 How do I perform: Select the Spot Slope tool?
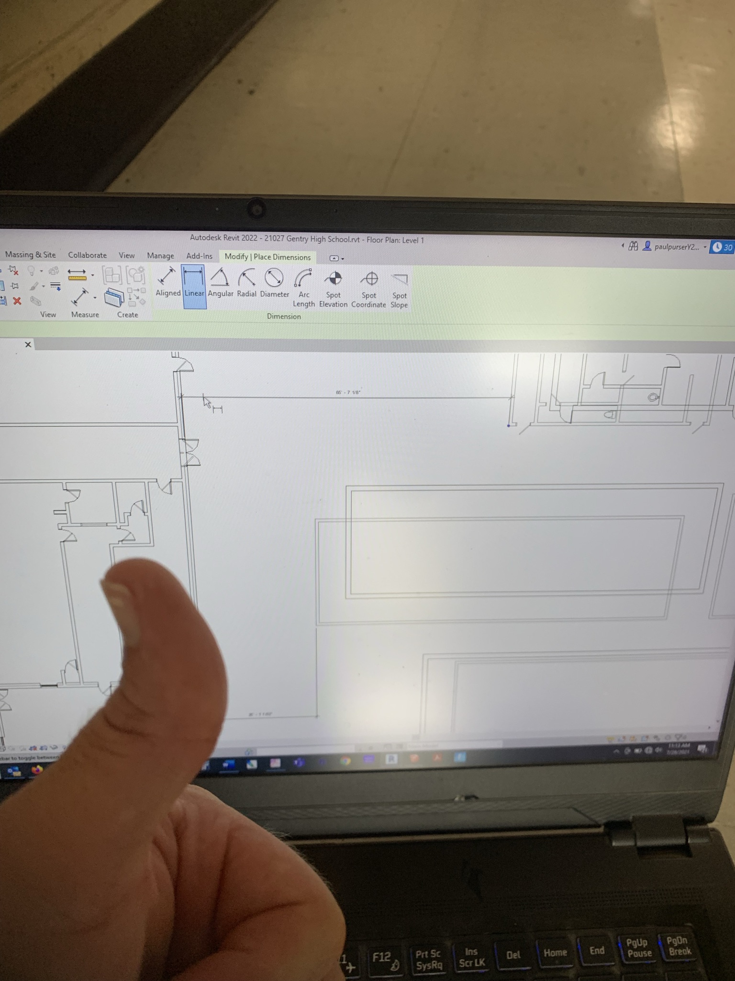(x=399, y=291)
